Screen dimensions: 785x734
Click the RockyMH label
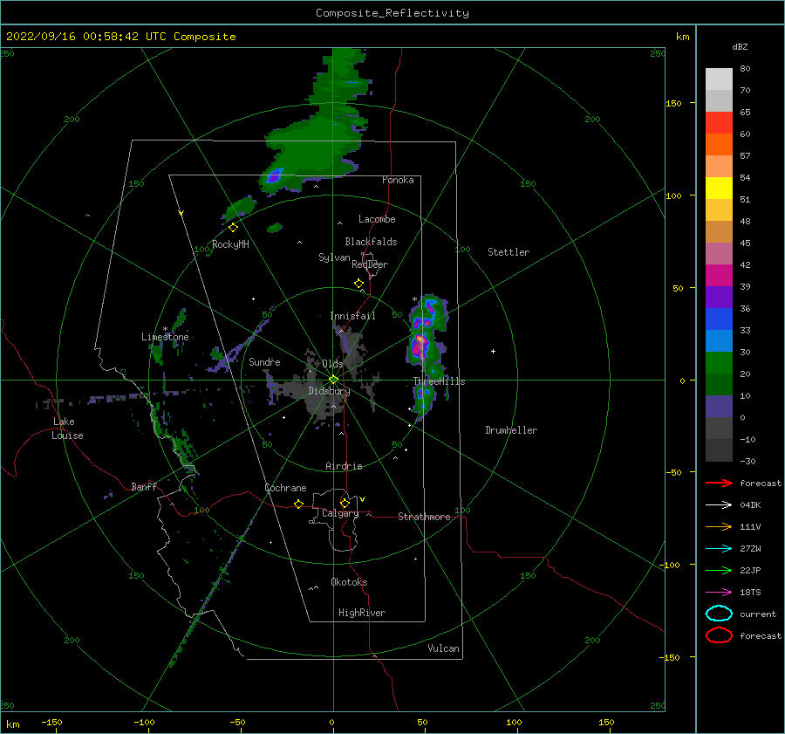click(230, 244)
